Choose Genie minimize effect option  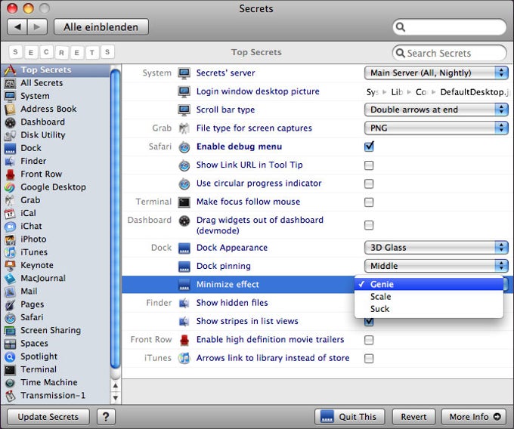[429, 284]
